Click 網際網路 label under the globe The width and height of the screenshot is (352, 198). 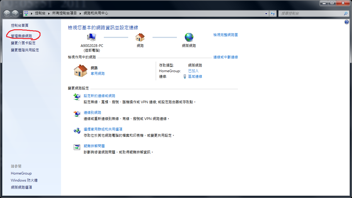coord(189,46)
